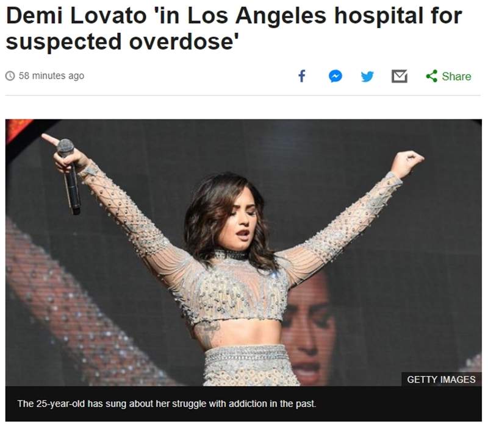The height and width of the screenshot is (427, 488).
Task: Share the article on Facebook
Action: (x=301, y=76)
